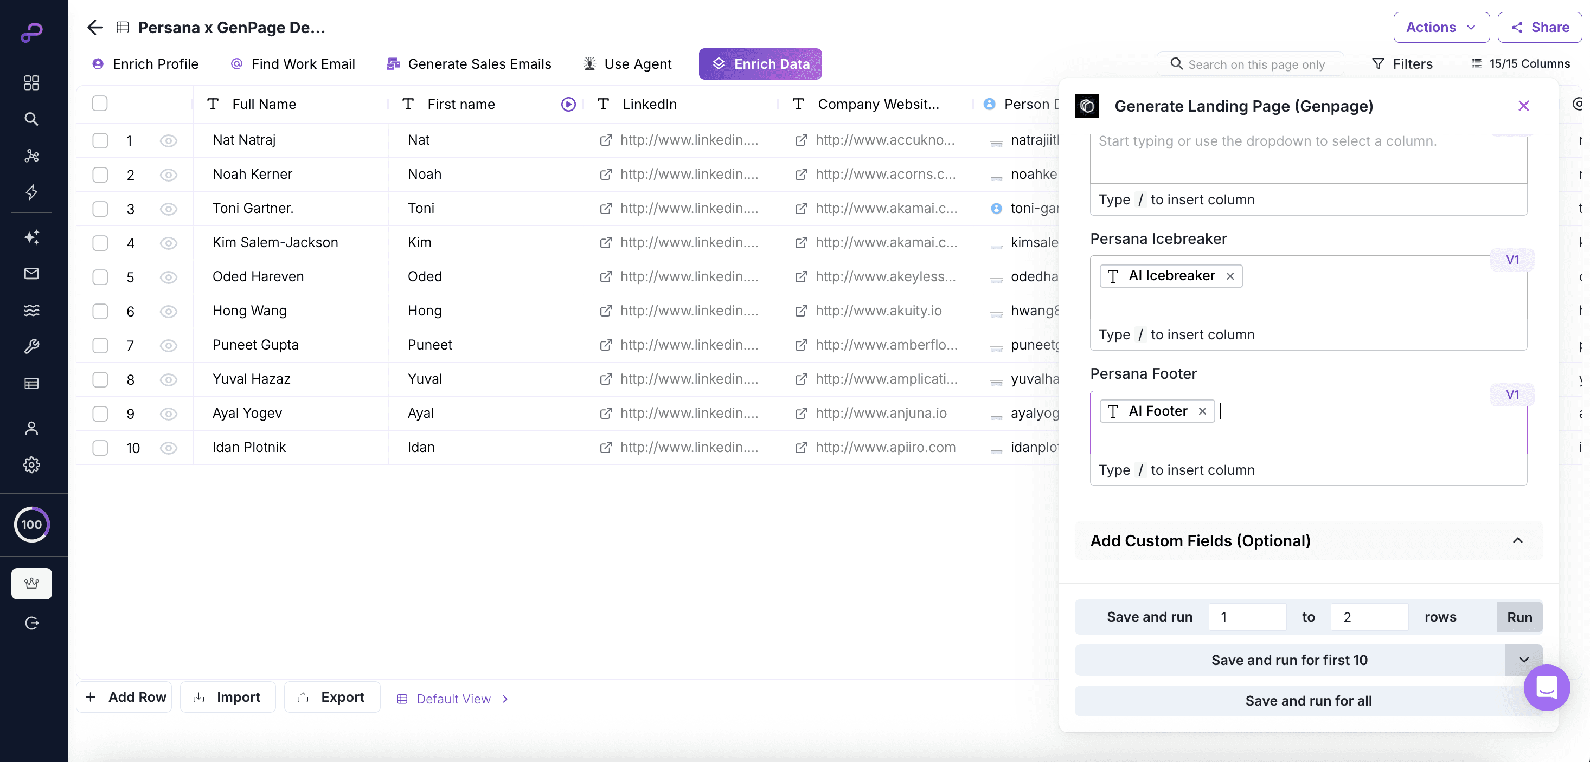Open the search icon in the left sidebar
1590x762 pixels.
(31, 119)
